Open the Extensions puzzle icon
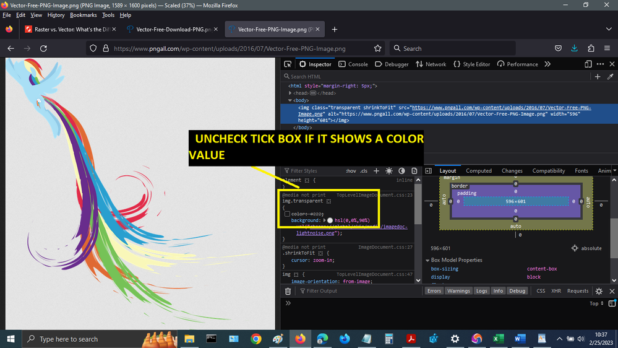Screen dimensions: 618x348 591,48
